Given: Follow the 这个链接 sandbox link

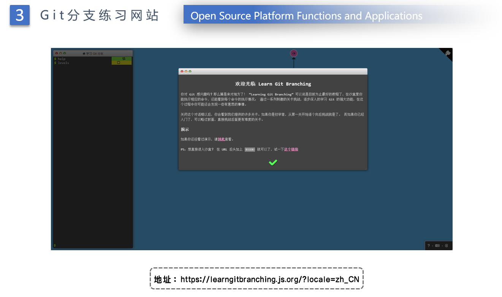Looking at the screenshot, I should point(291,149).
